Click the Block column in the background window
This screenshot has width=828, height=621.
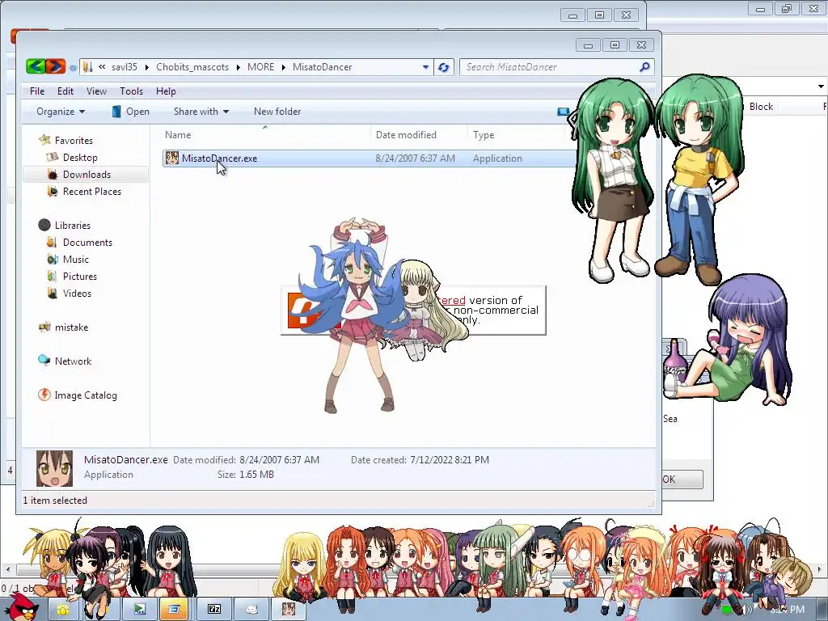click(761, 106)
